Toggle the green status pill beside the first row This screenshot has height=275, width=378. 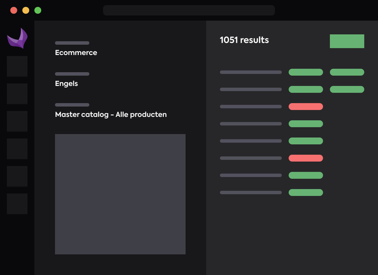pyautogui.click(x=306, y=72)
